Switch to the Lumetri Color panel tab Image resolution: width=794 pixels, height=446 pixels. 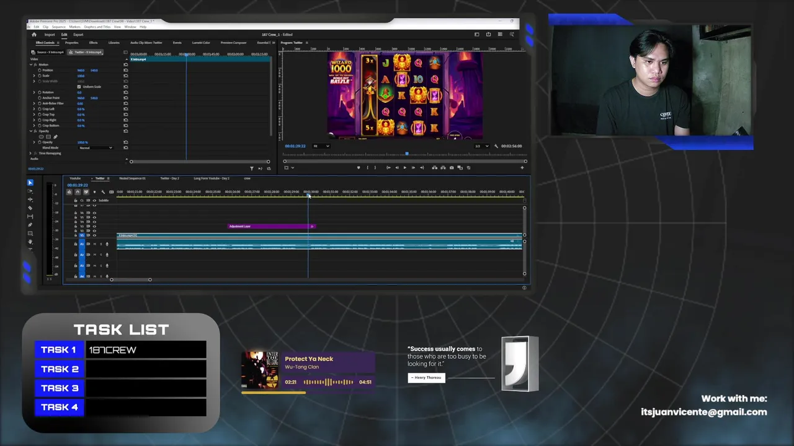click(201, 43)
